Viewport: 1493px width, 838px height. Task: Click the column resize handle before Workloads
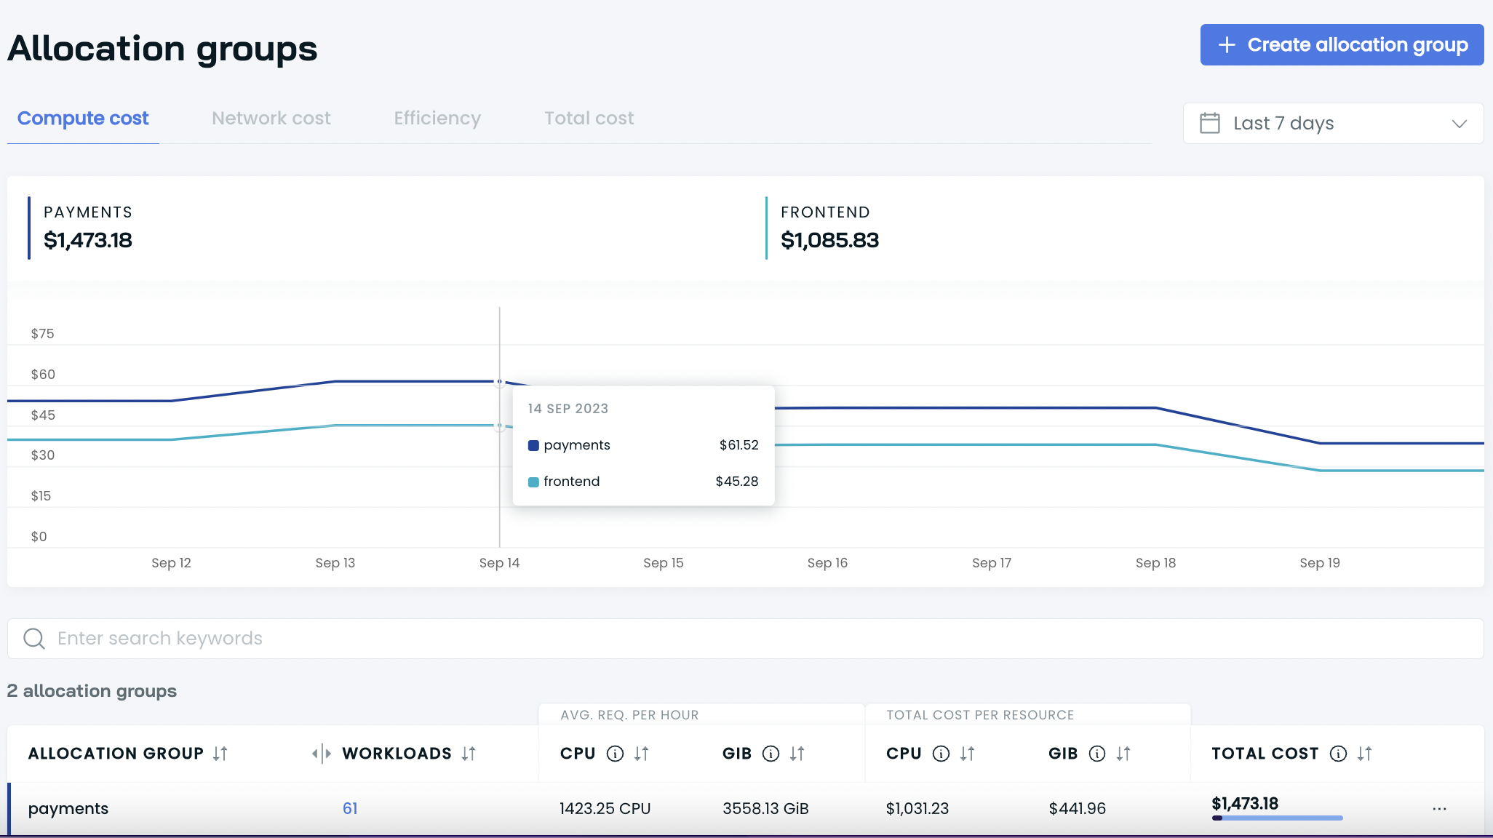pos(321,754)
